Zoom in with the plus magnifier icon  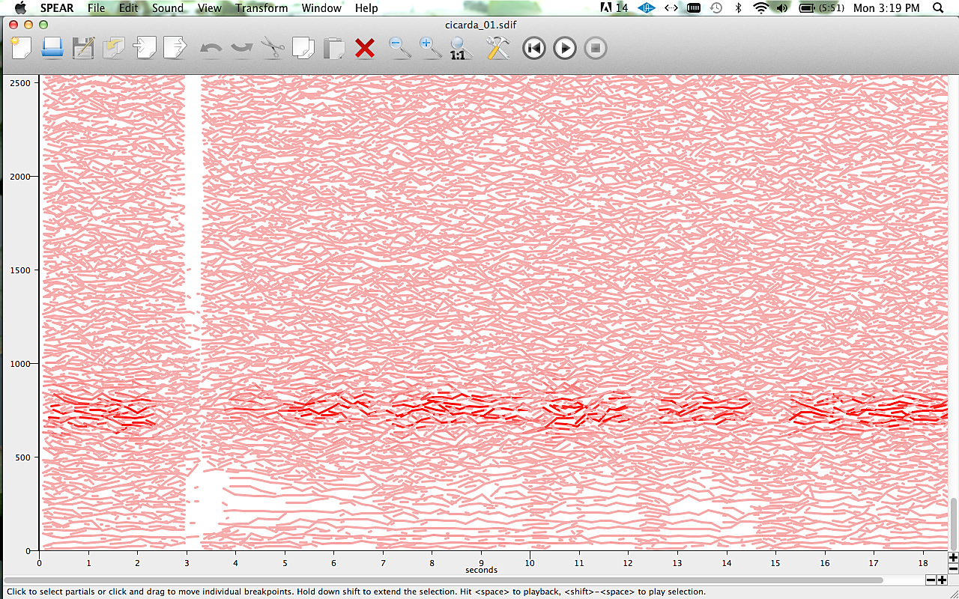point(430,49)
